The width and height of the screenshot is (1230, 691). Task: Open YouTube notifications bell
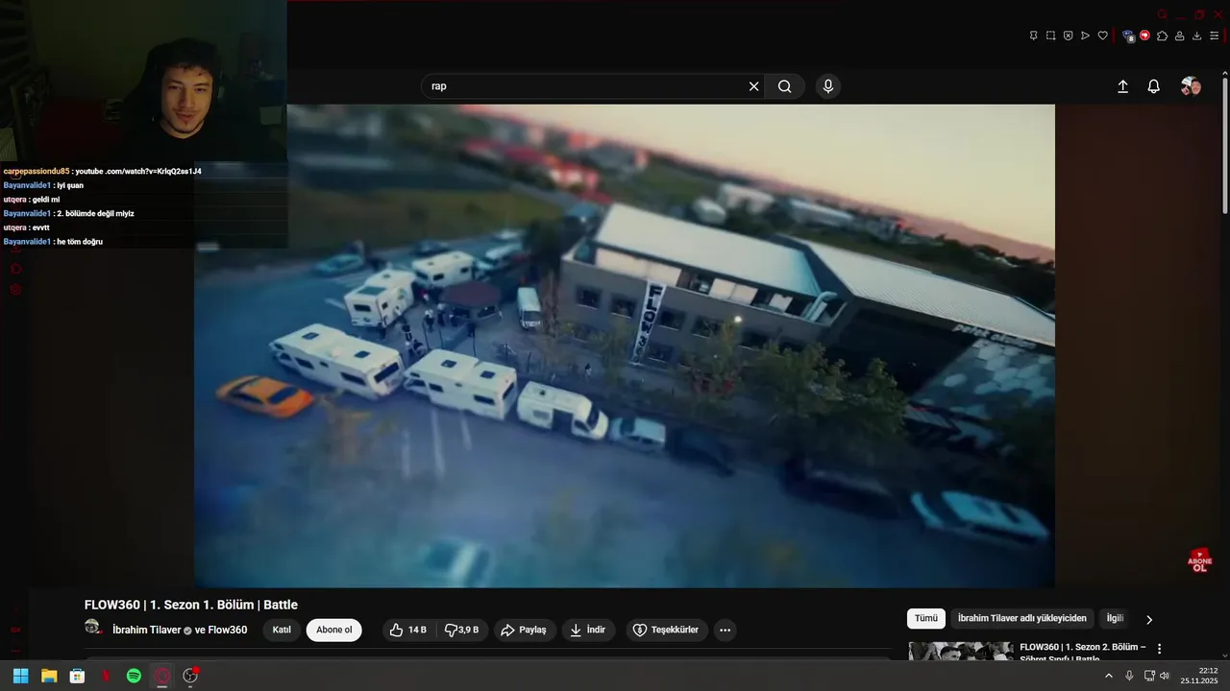[x=1154, y=86]
